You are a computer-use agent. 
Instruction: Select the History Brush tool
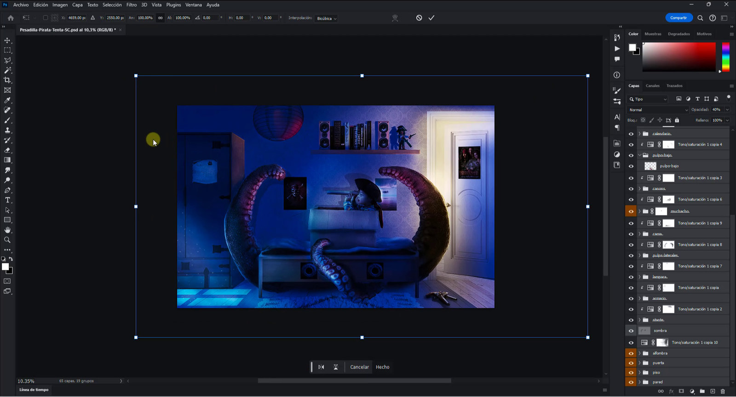tap(7, 140)
